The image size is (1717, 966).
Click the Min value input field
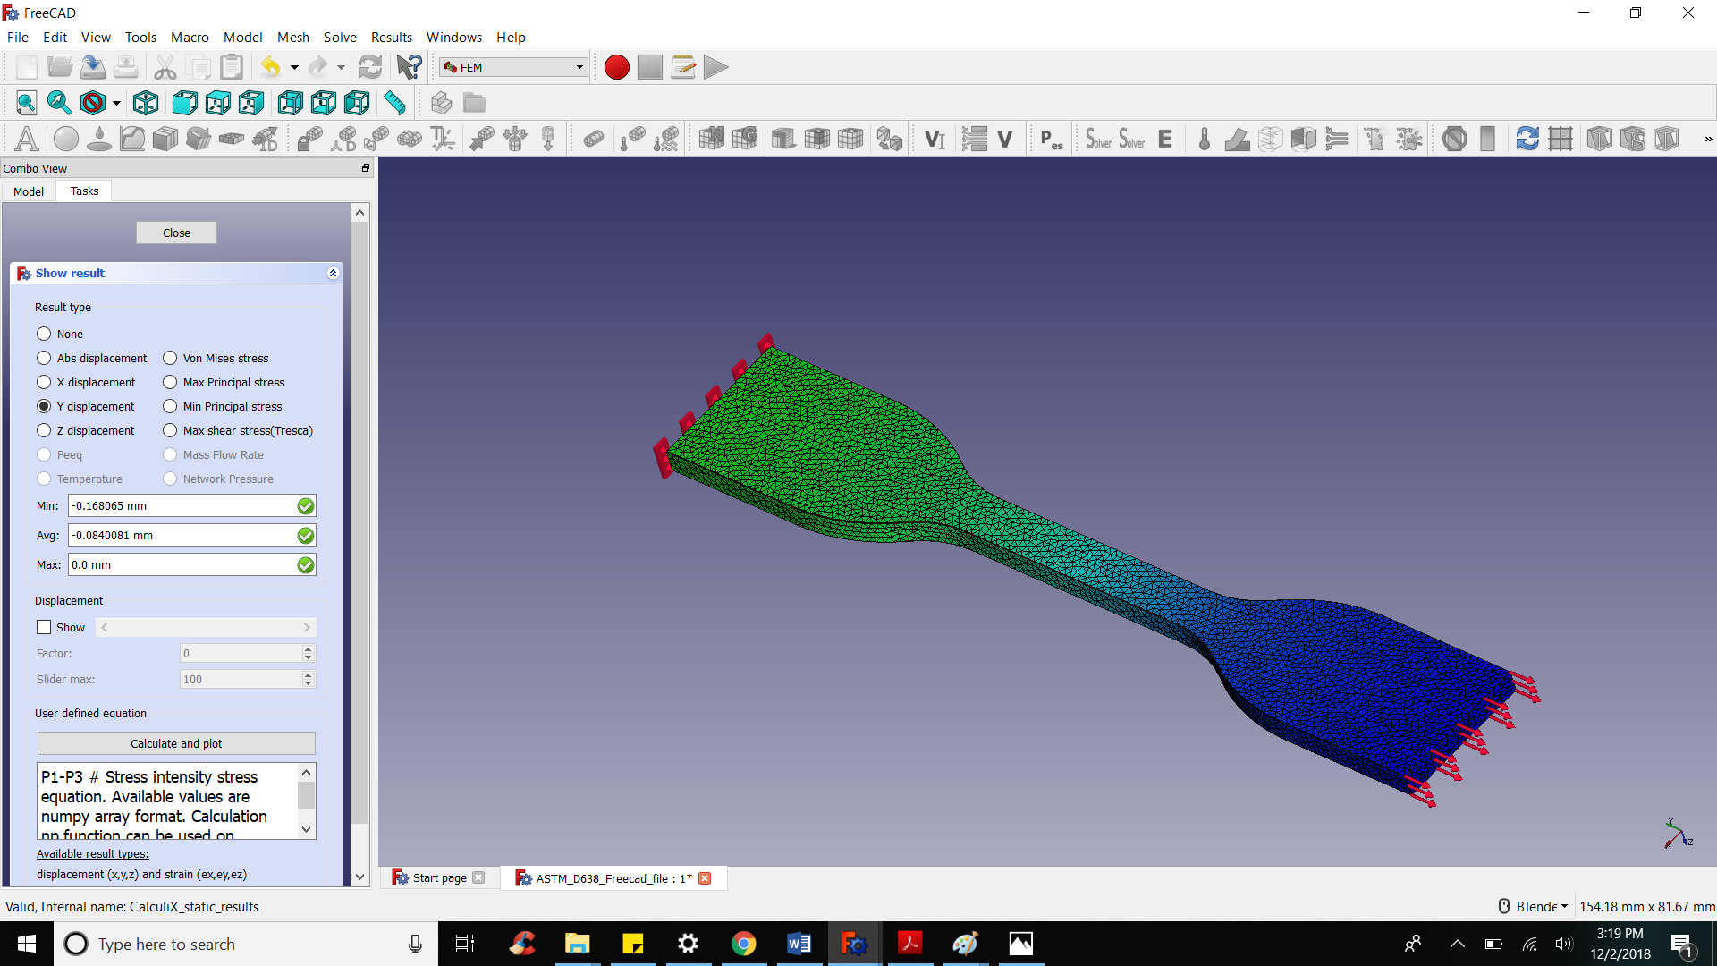tap(182, 505)
